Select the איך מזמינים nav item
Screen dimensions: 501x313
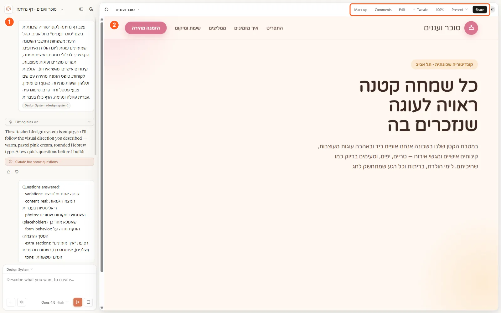pos(246,28)
